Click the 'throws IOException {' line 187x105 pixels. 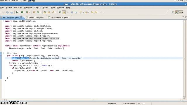click(23, 61)
